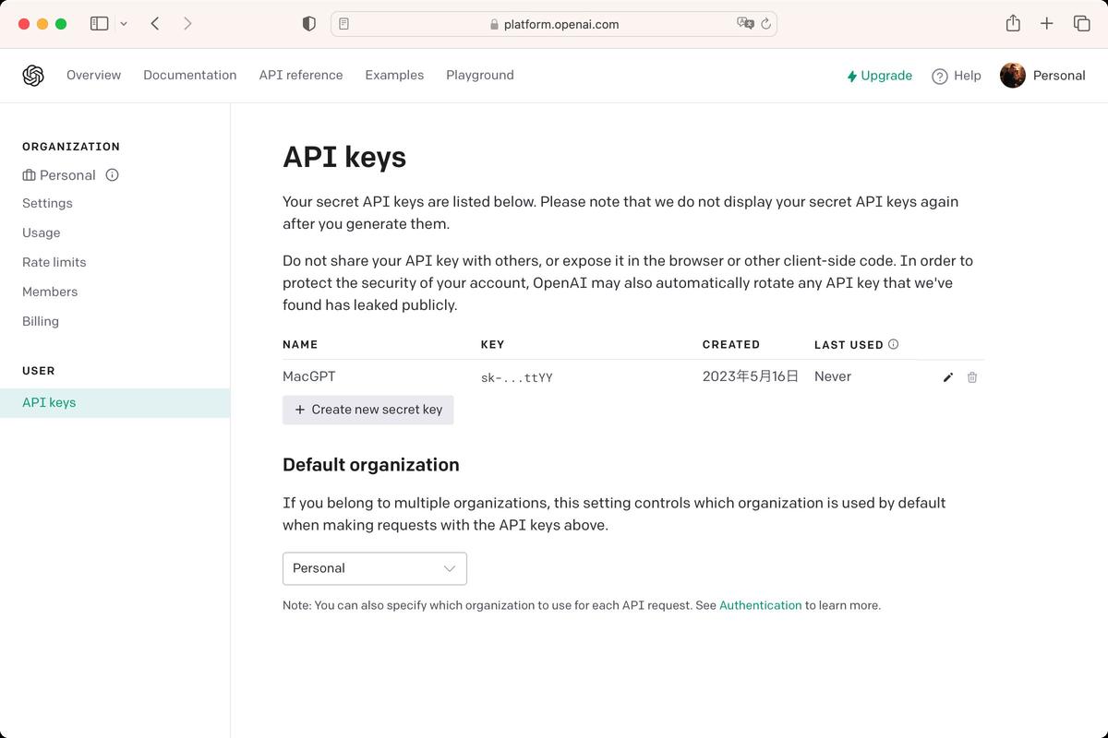
Task: Edit the MacGPT key with pencil icon
Action: [947, 377]
